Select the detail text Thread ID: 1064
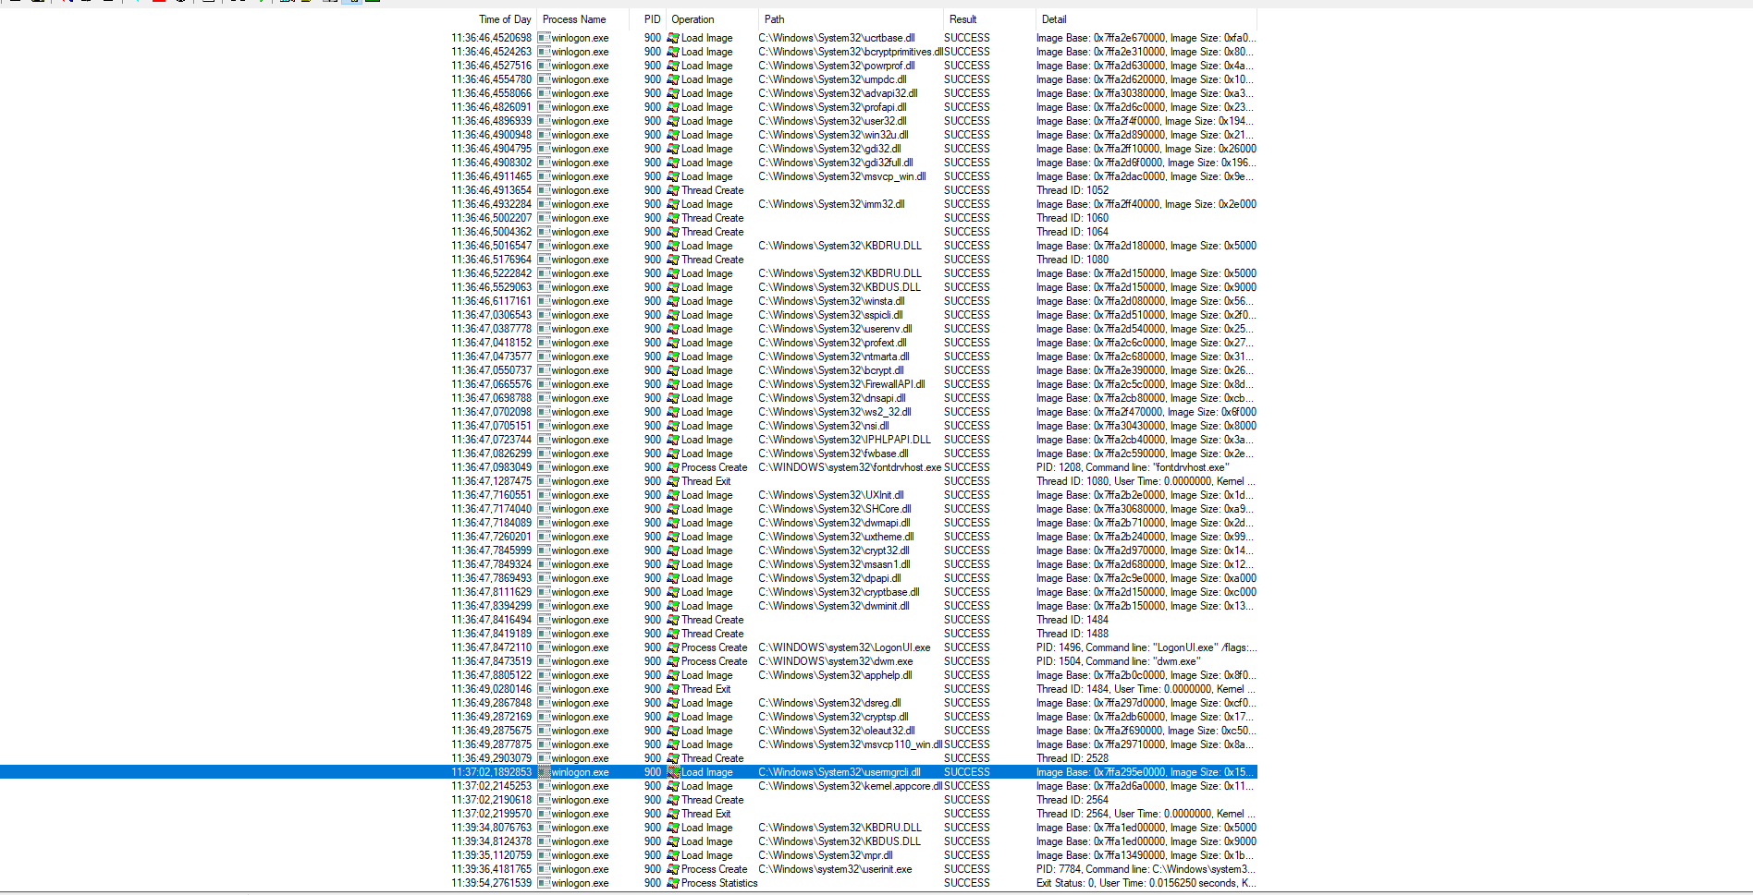 coord(1073,232)
